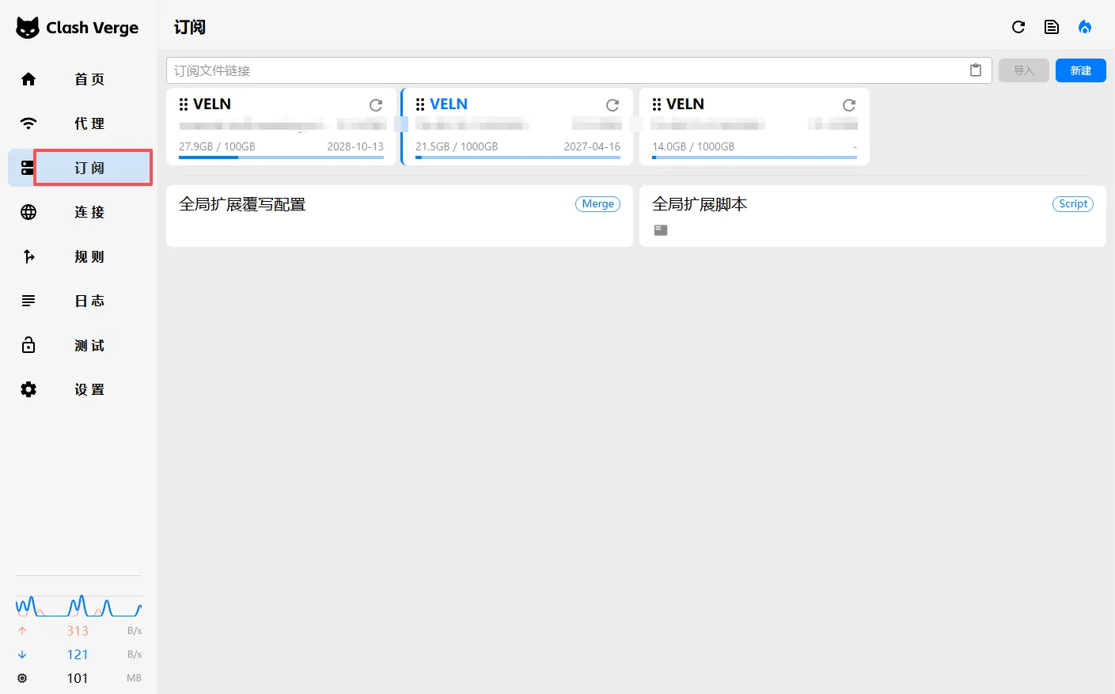The image size is (1115, 694).
Task: Click the small file icon under 全局扩展脚本
Action: (661, 230)
